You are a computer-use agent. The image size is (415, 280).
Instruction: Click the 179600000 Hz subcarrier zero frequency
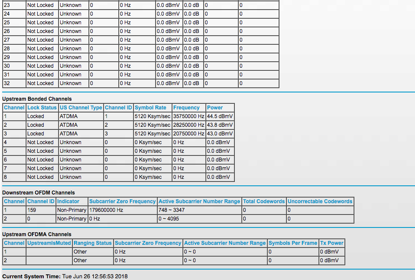tap(106, 210)
